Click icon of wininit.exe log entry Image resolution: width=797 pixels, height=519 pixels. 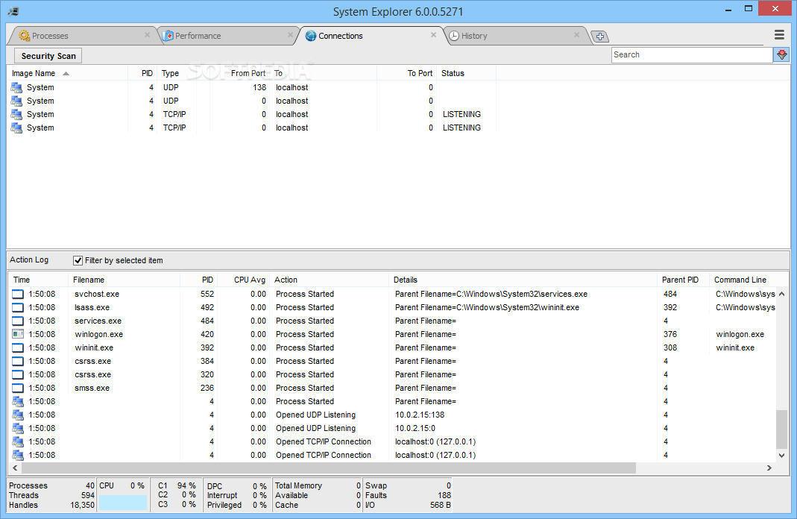tap(18, 347)
